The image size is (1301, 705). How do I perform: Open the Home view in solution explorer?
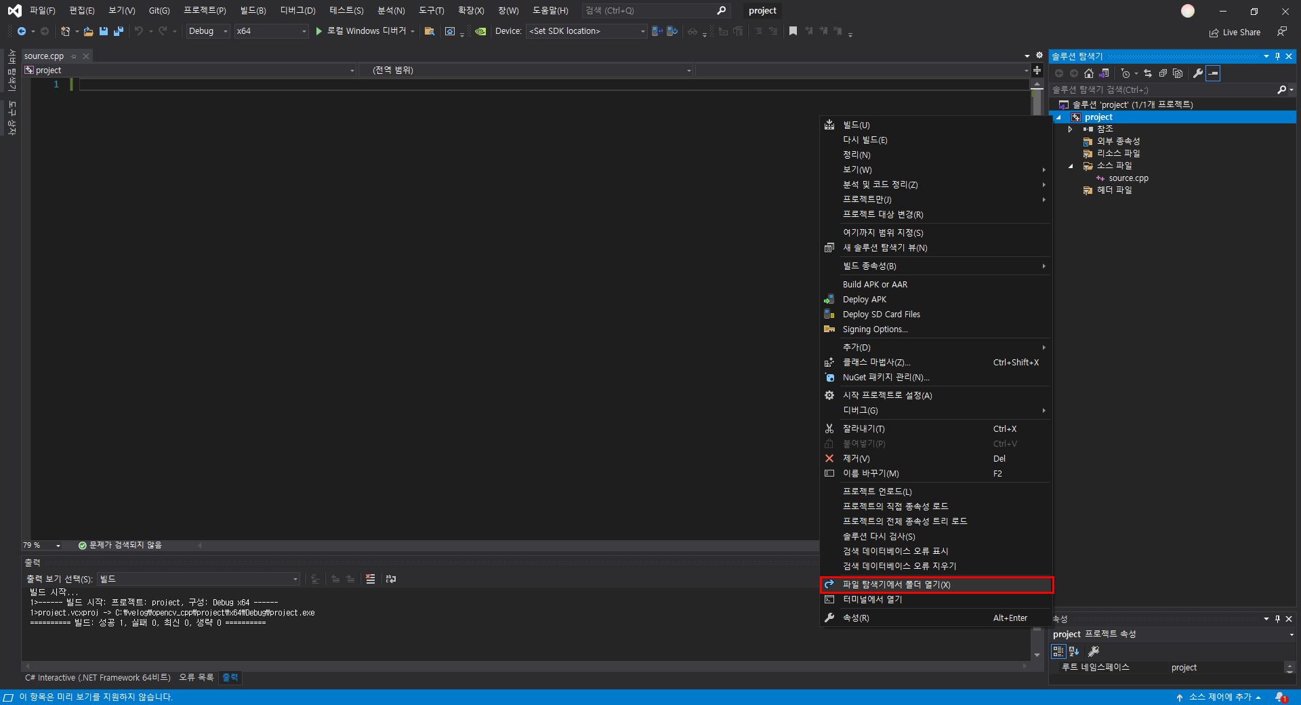click(1089, 74)
